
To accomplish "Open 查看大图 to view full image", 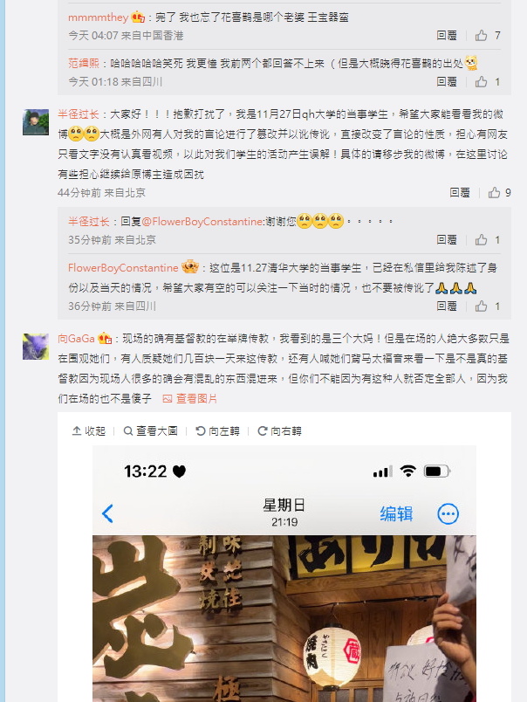I will pyautogui.click(x=150, y=430).
